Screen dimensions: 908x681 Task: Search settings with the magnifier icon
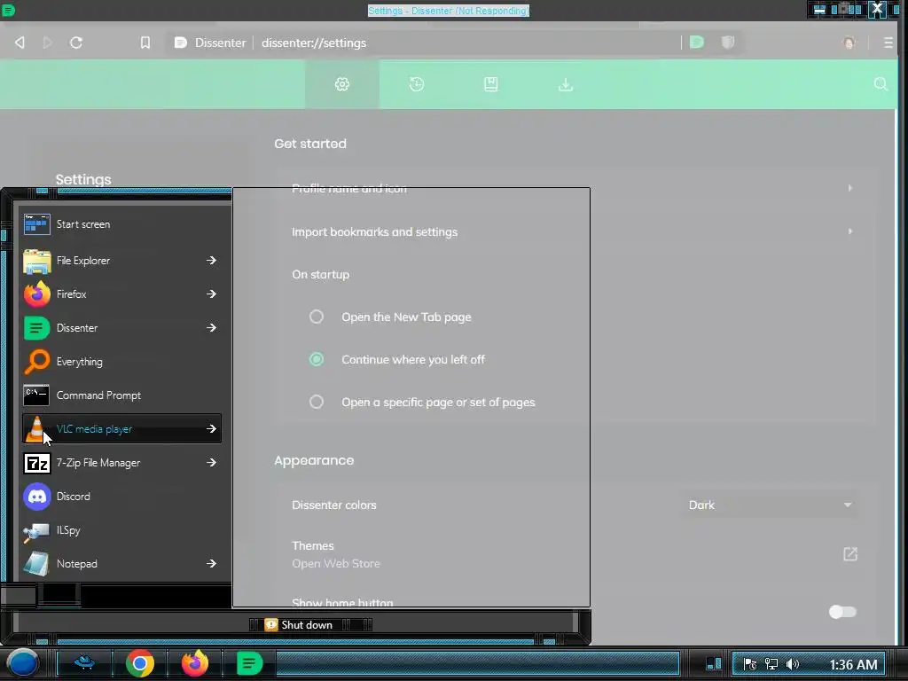tap(881, 84)
